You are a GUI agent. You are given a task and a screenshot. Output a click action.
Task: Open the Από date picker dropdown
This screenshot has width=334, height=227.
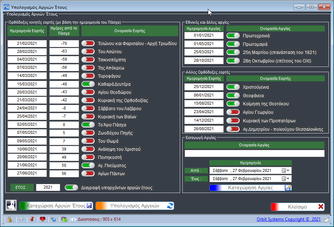point(286,170)
